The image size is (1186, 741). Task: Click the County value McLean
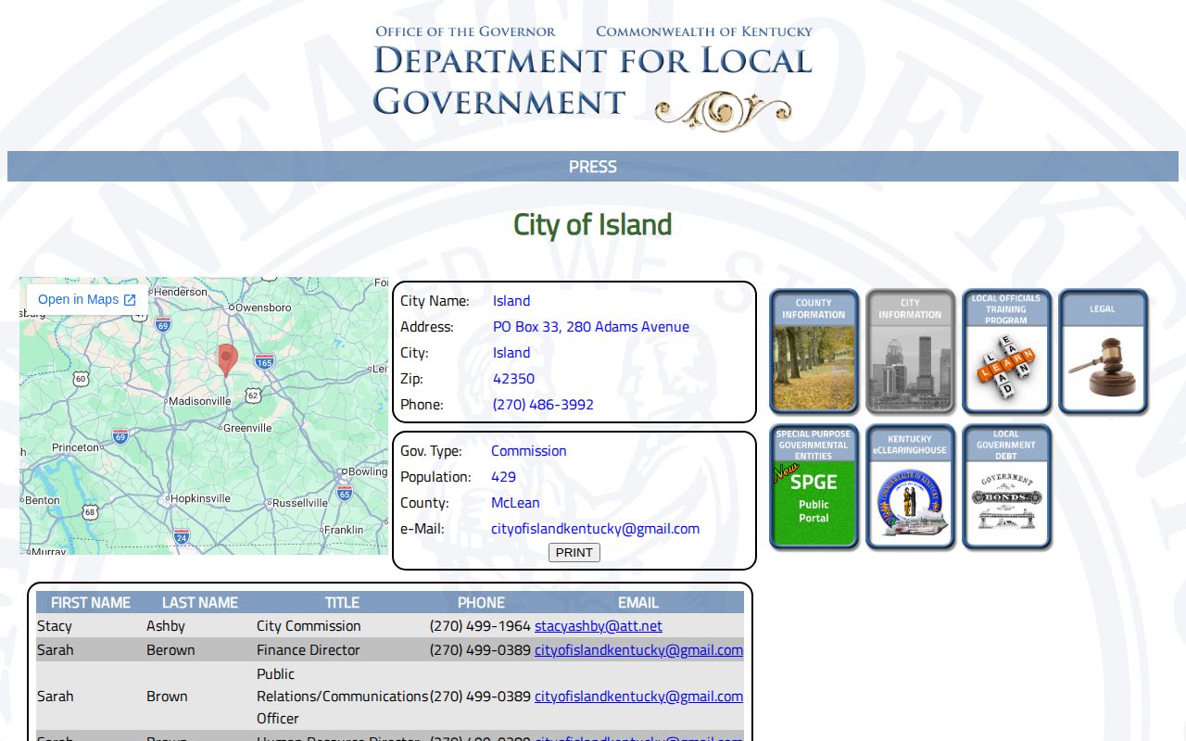pos(515,503)
